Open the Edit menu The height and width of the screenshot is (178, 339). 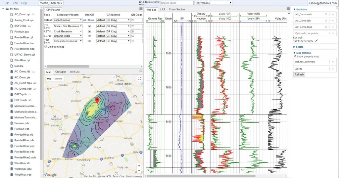click(15, 3)
